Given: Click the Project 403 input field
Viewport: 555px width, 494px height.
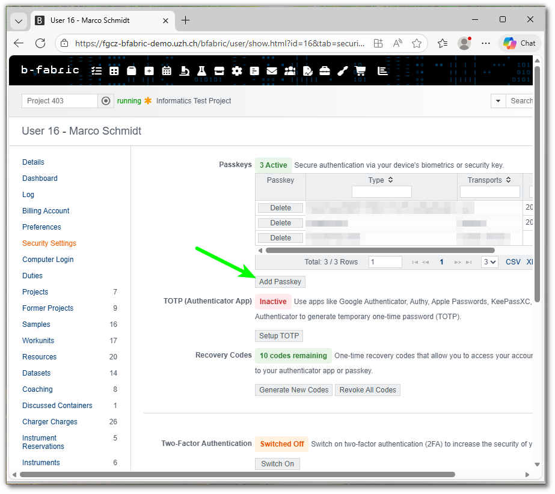Looking at the screenshot, I should pos(60,101).
